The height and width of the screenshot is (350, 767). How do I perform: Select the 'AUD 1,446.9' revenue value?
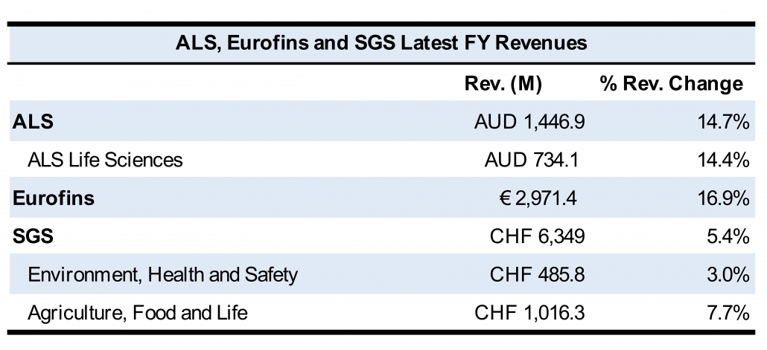click(x=529, y=122)
